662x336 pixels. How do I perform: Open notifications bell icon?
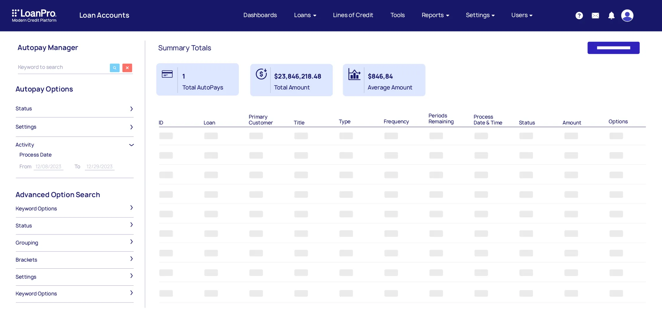(x=611, y=16)
